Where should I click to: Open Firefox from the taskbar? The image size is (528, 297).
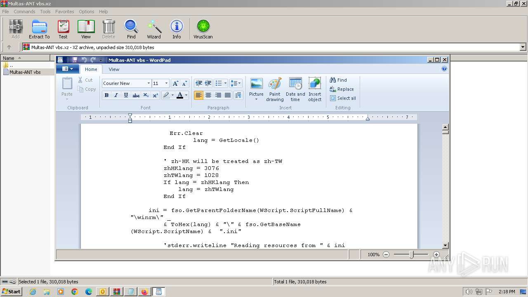(x=144, y=292)
